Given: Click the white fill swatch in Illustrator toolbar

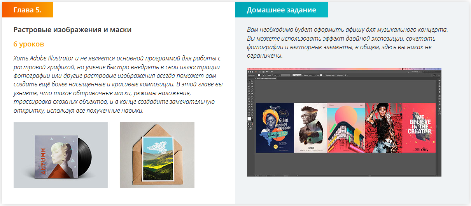Looking at the screenshot, I should click(x=249, y=118).
